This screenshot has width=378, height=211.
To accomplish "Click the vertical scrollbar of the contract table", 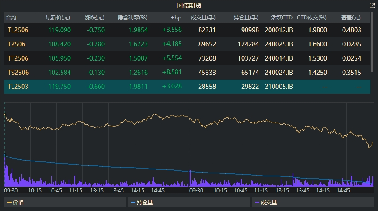I will tap(374, 44).
